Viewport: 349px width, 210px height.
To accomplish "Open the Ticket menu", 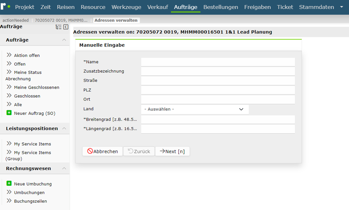I will click(x=285, y=7).
